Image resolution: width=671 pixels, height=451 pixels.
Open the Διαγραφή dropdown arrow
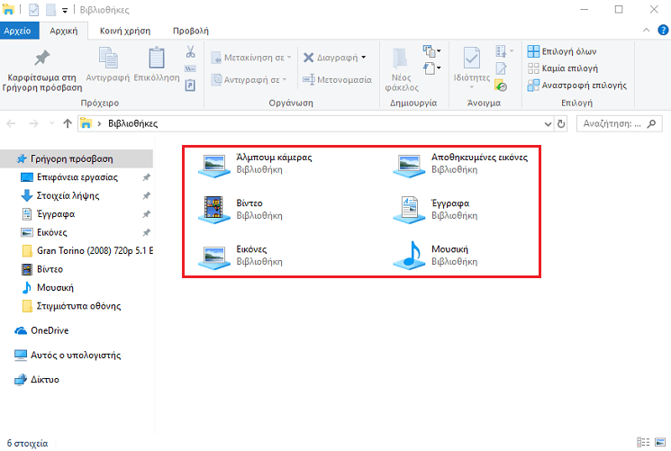click(x=364, y=58)
